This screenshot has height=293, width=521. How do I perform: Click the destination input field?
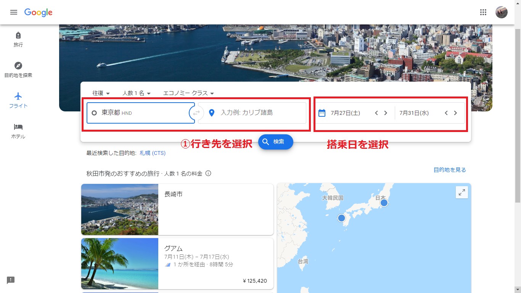(x=256, y=113)
